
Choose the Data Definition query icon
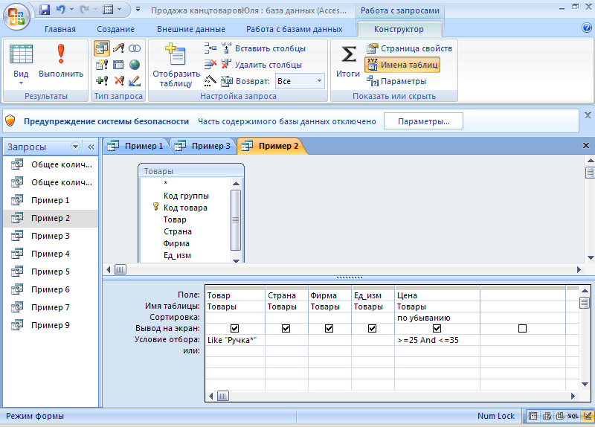click(135, 80)
